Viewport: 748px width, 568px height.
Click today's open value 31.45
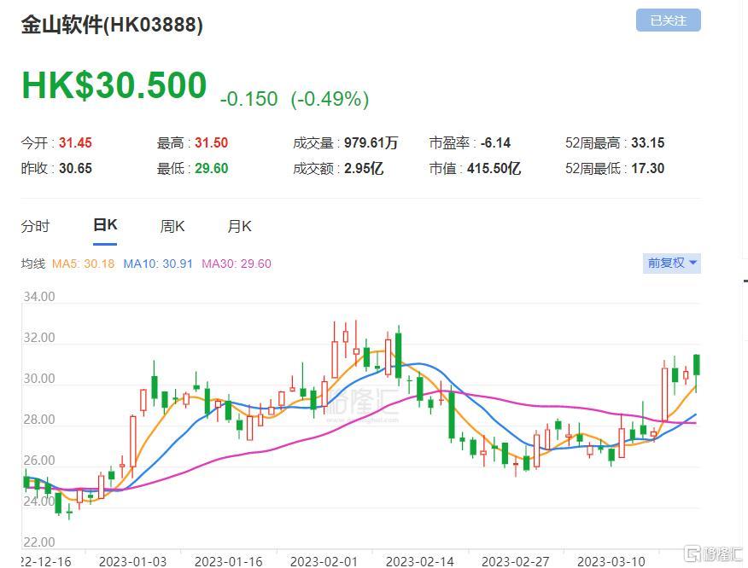pyautogui.click(x=75, y=142)
